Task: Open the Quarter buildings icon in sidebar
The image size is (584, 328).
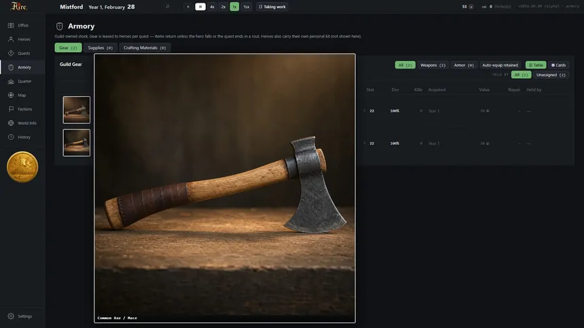Action: (x=11, y=81)
